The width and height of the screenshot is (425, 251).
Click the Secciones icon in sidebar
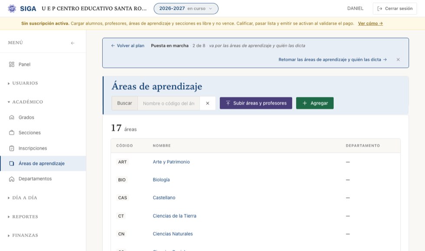coord(12,133)
